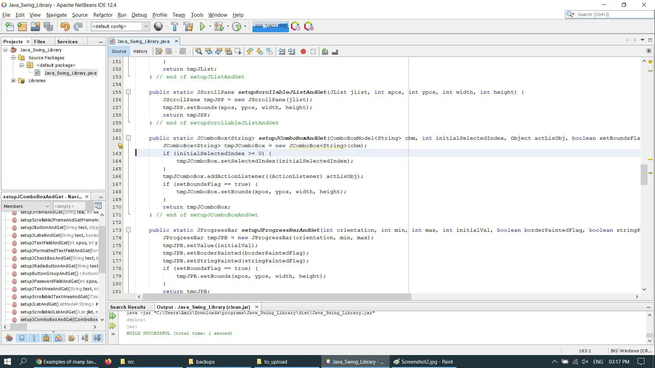Click the Debug Project toolbar icon
The height and width of the screenshot is (368, 655).
219,27
